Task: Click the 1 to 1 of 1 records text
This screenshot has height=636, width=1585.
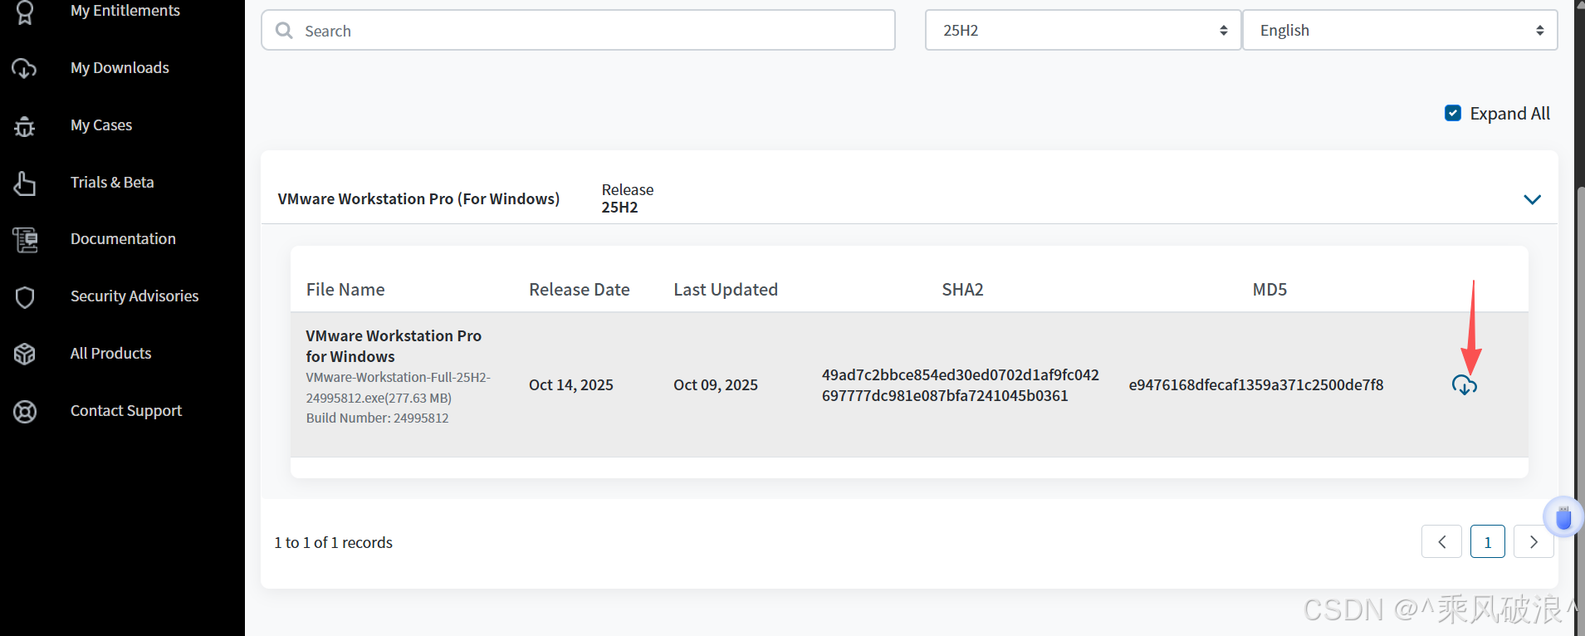Action: pyautogui.click(x=334, y=543)
